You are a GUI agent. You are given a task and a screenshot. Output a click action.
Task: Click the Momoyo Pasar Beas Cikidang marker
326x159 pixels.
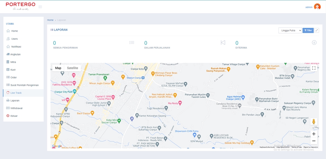[153, 73]
